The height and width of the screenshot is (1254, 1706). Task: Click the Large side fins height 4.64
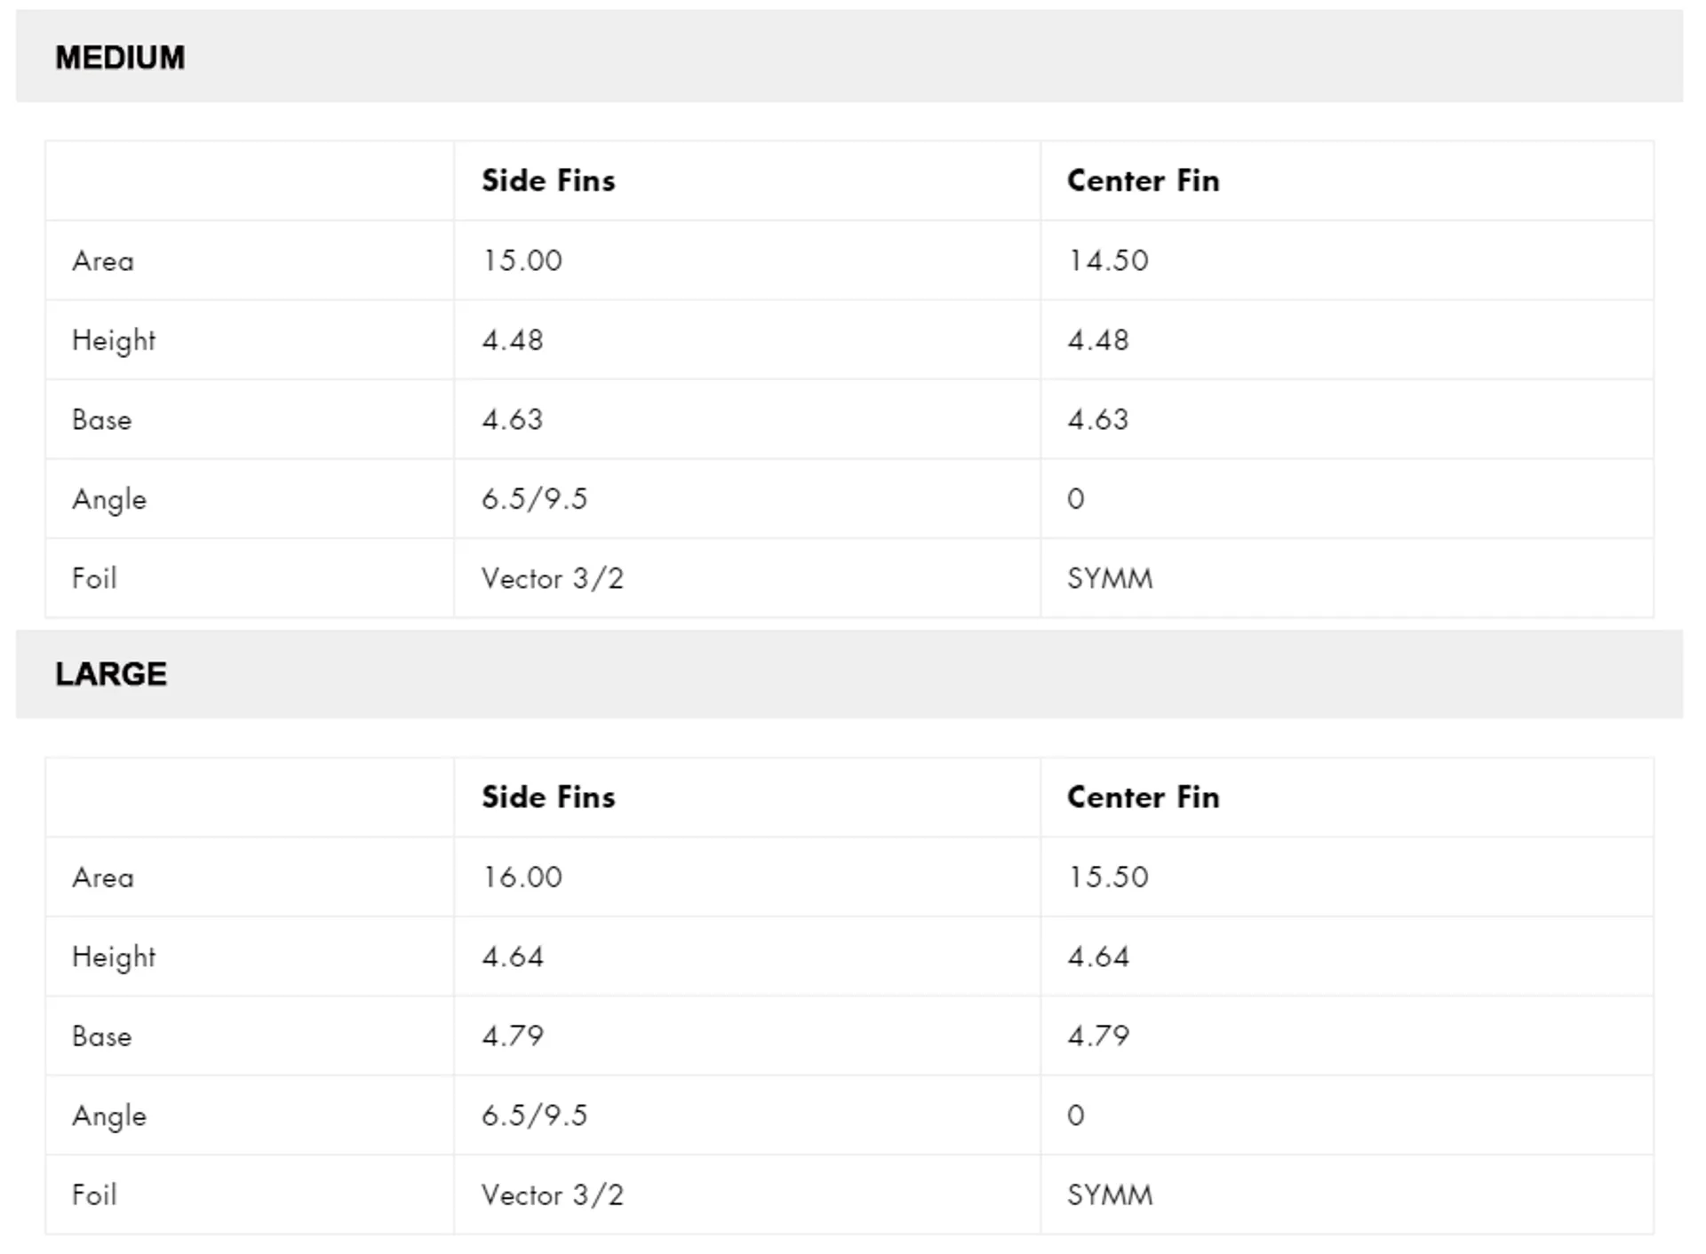point(512,956)
